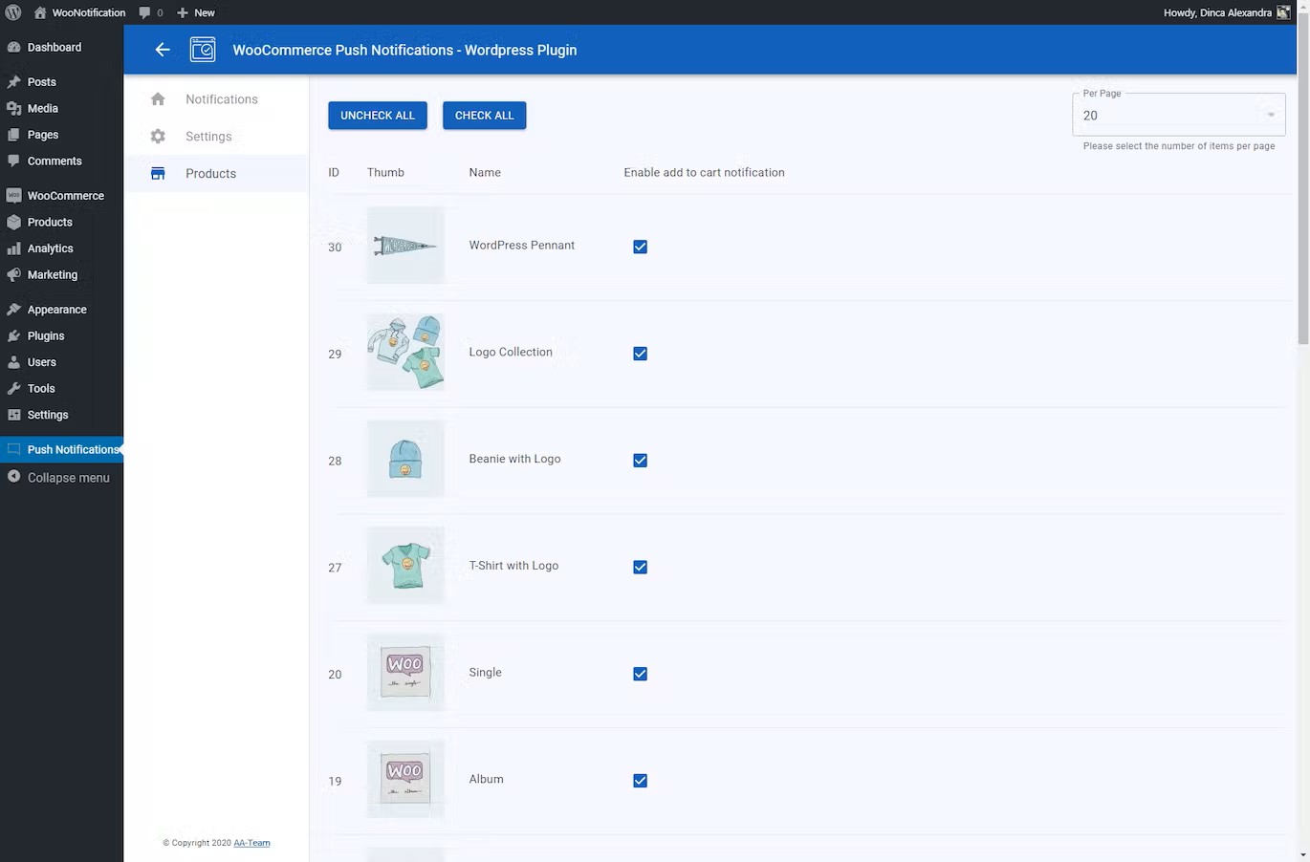Image resolution: width=1310 pixels, height=862 pixels.
Task: Click the gear icon beside plugin Settings
Action: pyautogui.click(x=158, y=137)
